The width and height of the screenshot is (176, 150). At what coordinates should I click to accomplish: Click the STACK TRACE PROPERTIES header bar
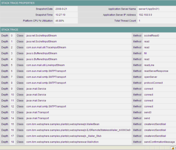pyautogui.click(x=88, y=3)
